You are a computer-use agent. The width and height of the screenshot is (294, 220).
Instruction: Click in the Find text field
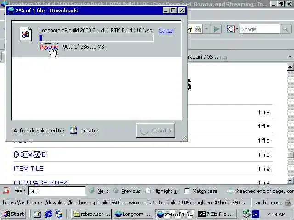point(57,191)
